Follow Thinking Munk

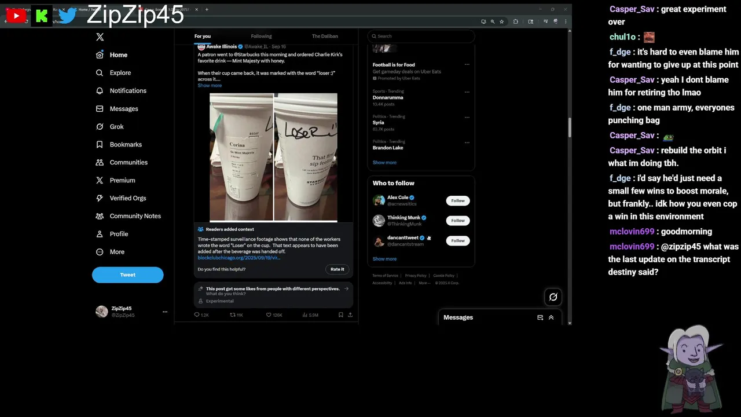[x=458, y=221]
